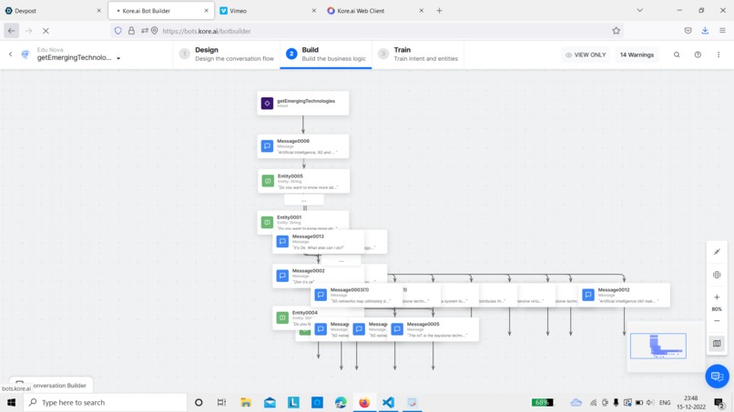Click the VIEW ONLY eye indicator
734x412 pixels.
[x=586, y=55]
